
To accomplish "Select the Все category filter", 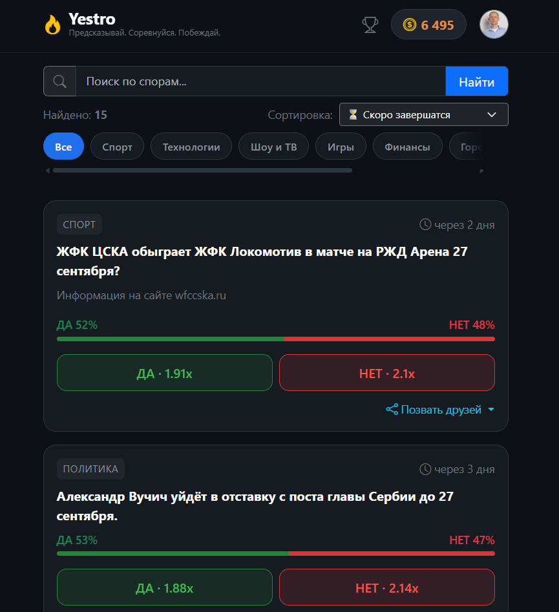I will (x=63, y=146).
